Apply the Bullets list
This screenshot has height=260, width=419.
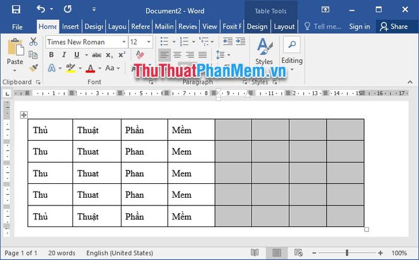[165, 41]
